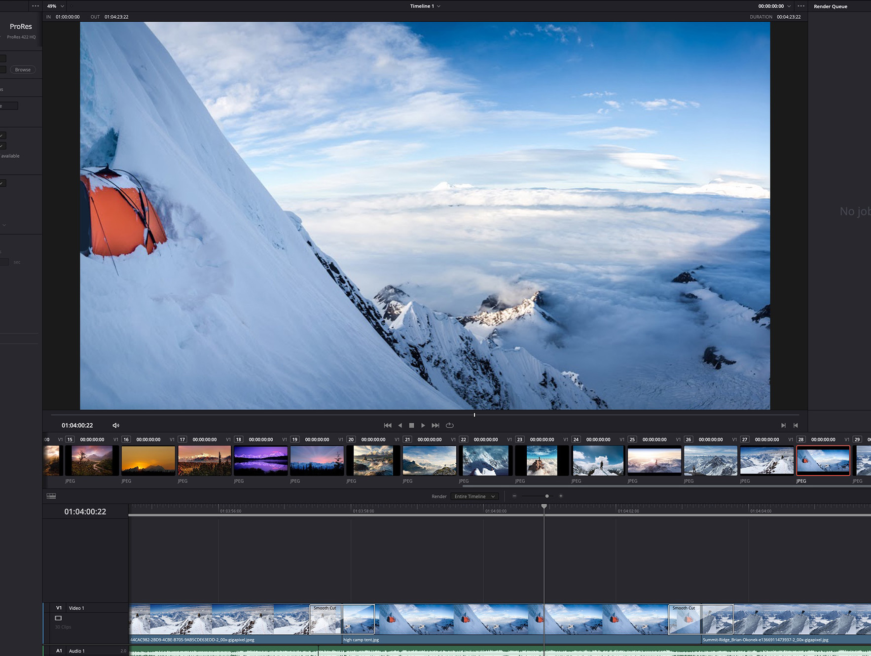
Task: Select clip 17 autumn mountain thumbnail
Action: [204, 461]
